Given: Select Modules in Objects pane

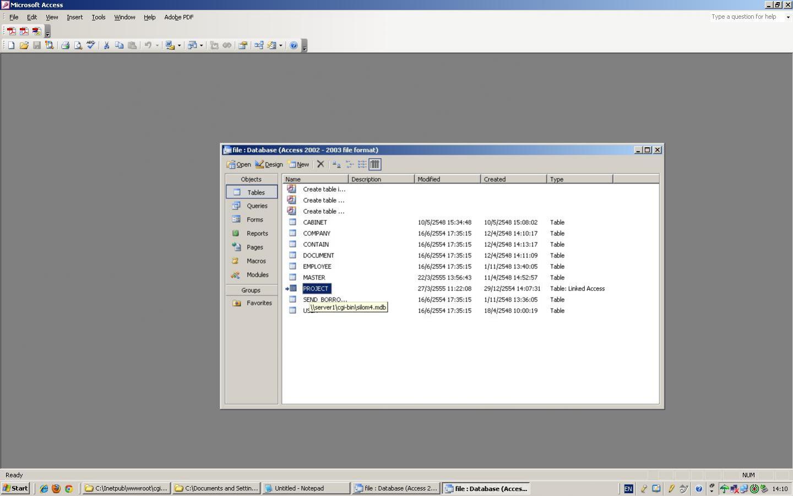Looking at the screenshot, I should (x=252, y=275).
